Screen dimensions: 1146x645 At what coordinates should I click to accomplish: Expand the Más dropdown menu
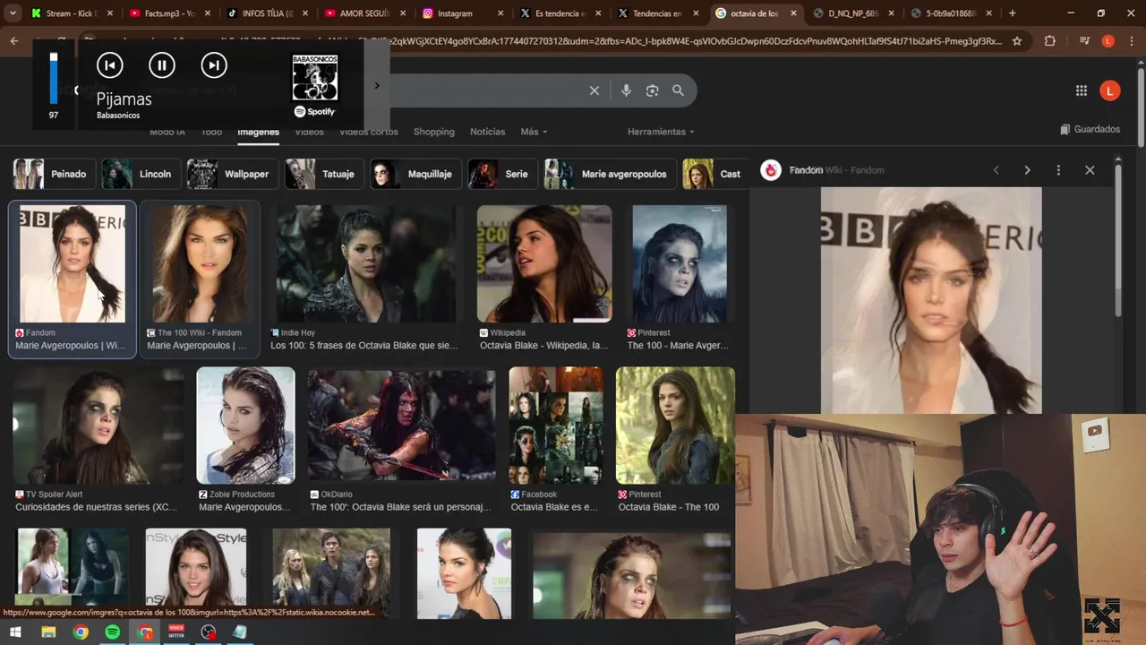pyautogui.click(x=534, y=132)
